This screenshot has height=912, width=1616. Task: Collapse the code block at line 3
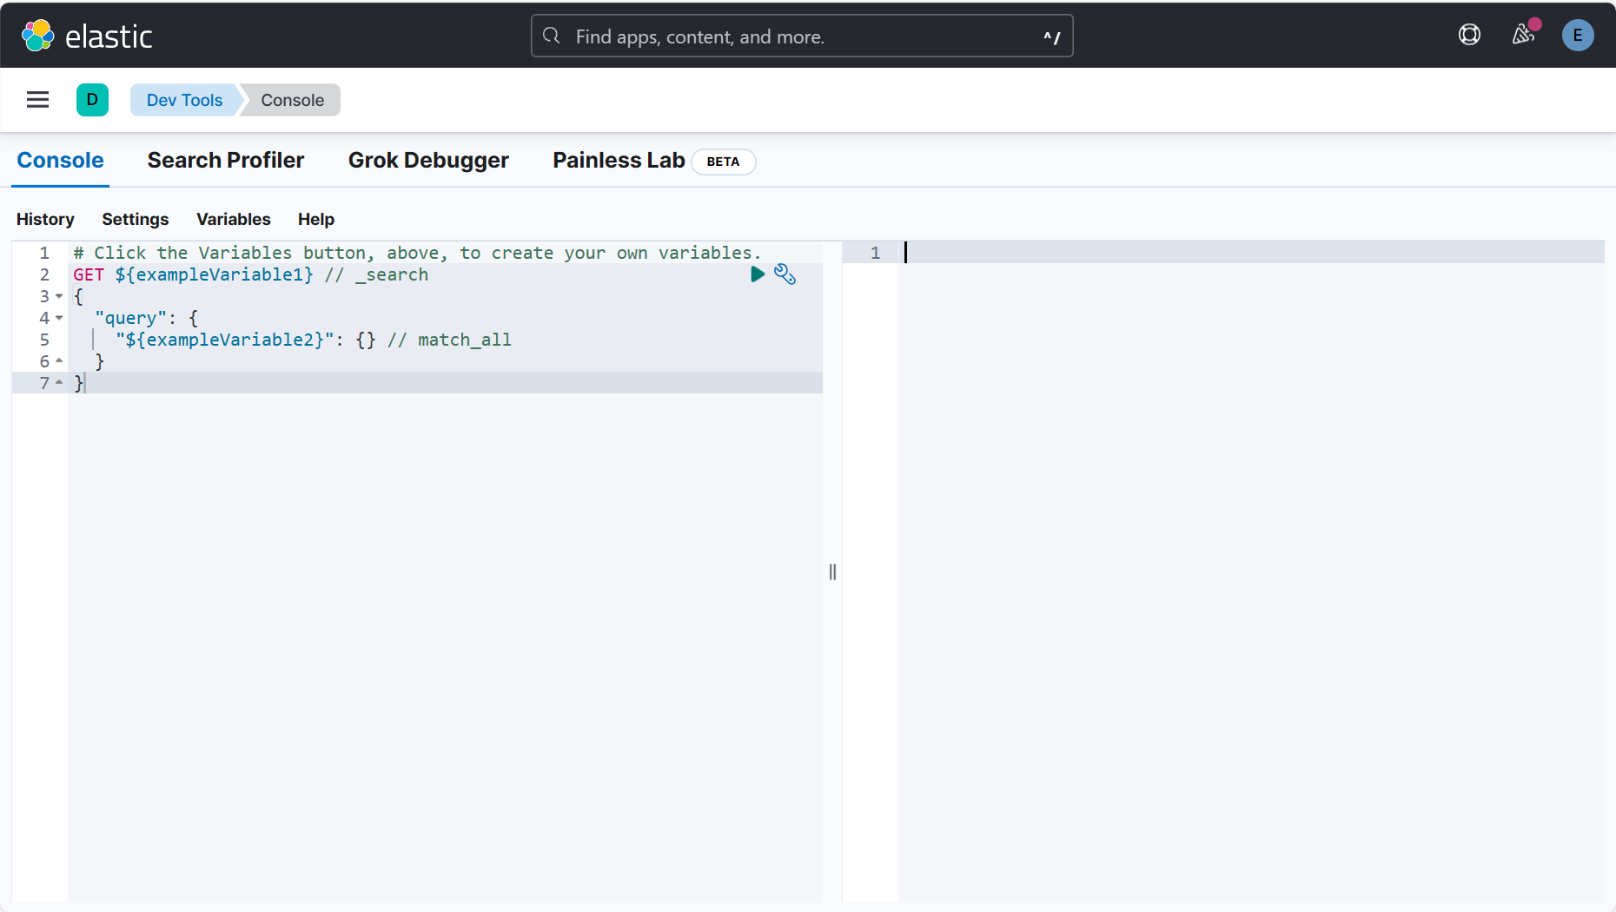(59, 296)
